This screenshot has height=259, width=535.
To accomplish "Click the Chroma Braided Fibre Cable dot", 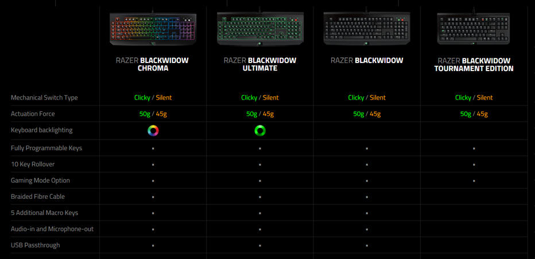I will point(153,197).
